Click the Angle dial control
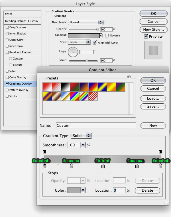 (x=73, y=52)
